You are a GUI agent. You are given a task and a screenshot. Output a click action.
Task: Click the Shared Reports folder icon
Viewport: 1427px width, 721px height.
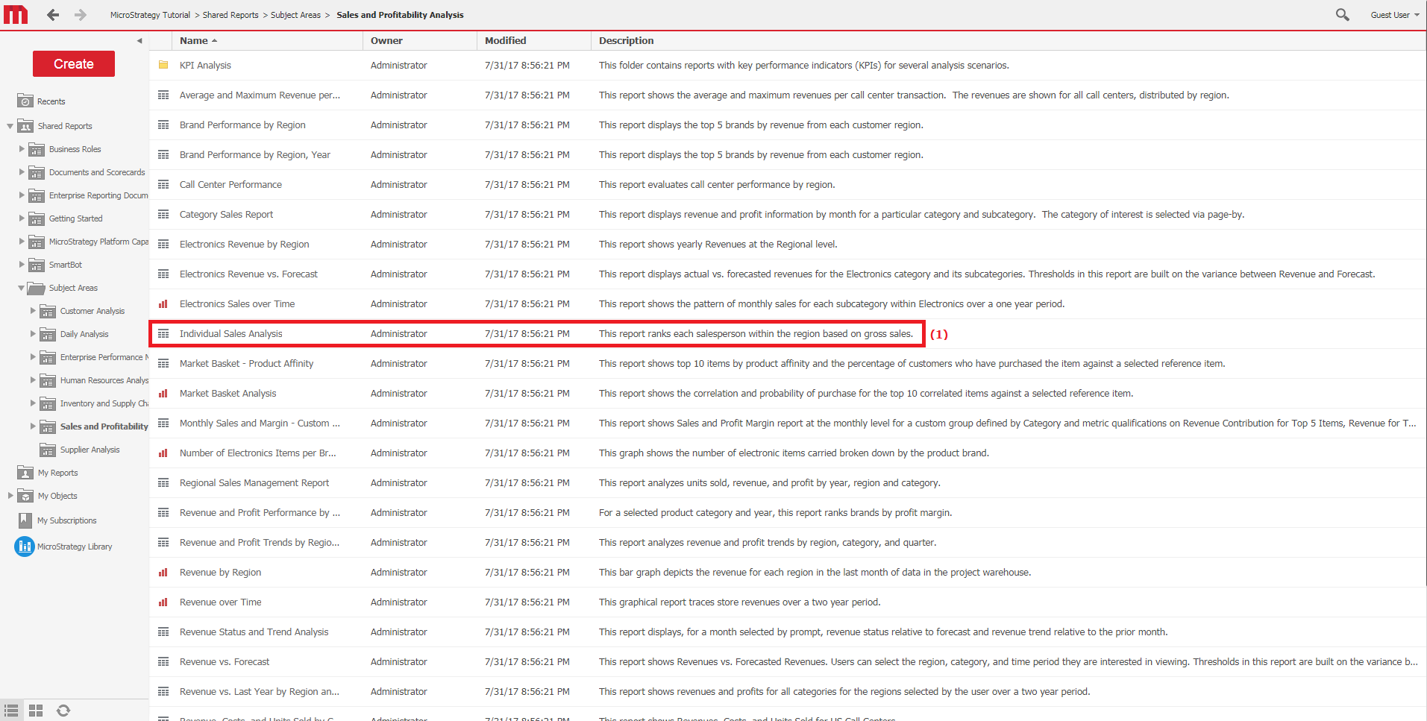tap(25, 126)
